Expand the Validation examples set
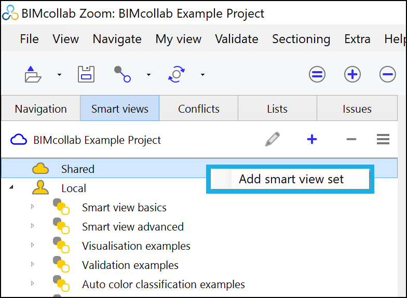 [x=32, y=264]
